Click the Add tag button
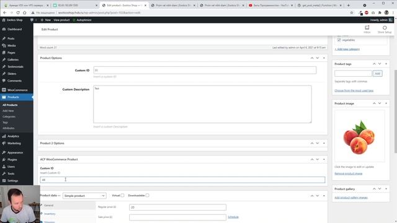 point(378,74)
